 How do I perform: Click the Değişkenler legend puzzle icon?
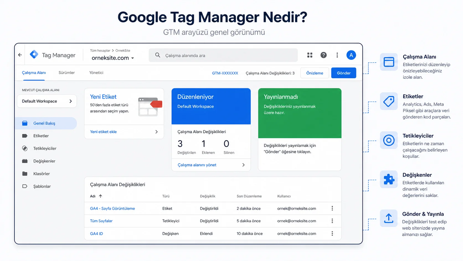[389, 179]
